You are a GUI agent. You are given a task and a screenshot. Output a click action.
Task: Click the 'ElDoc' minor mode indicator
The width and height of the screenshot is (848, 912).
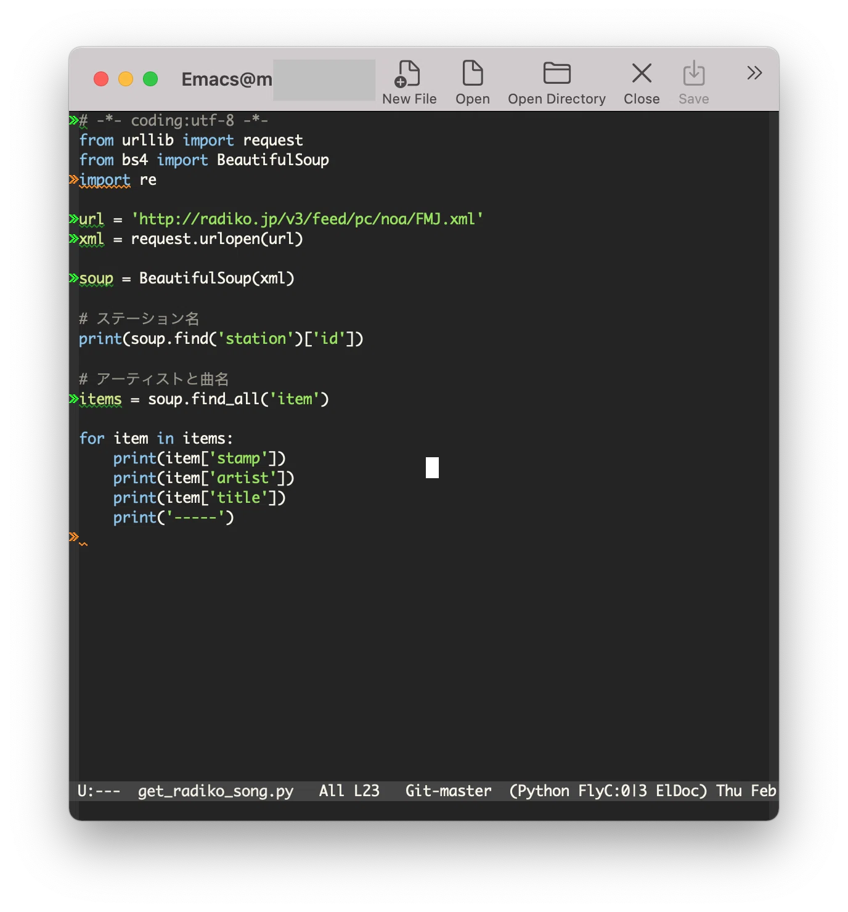point(677,791)
